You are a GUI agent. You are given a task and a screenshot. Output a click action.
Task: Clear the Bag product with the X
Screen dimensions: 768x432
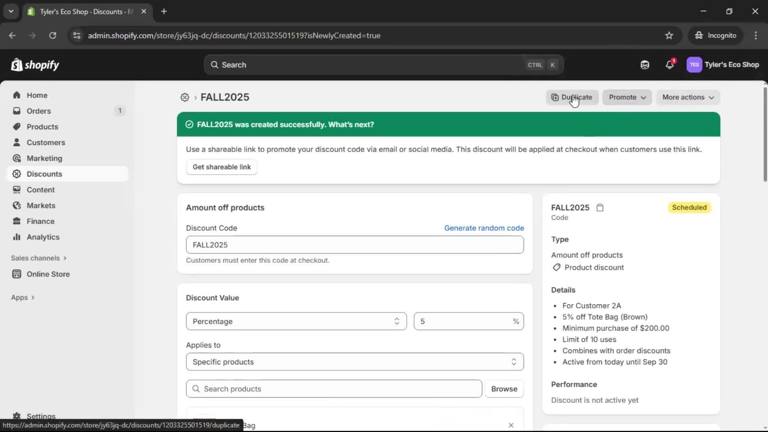[511, 425]
